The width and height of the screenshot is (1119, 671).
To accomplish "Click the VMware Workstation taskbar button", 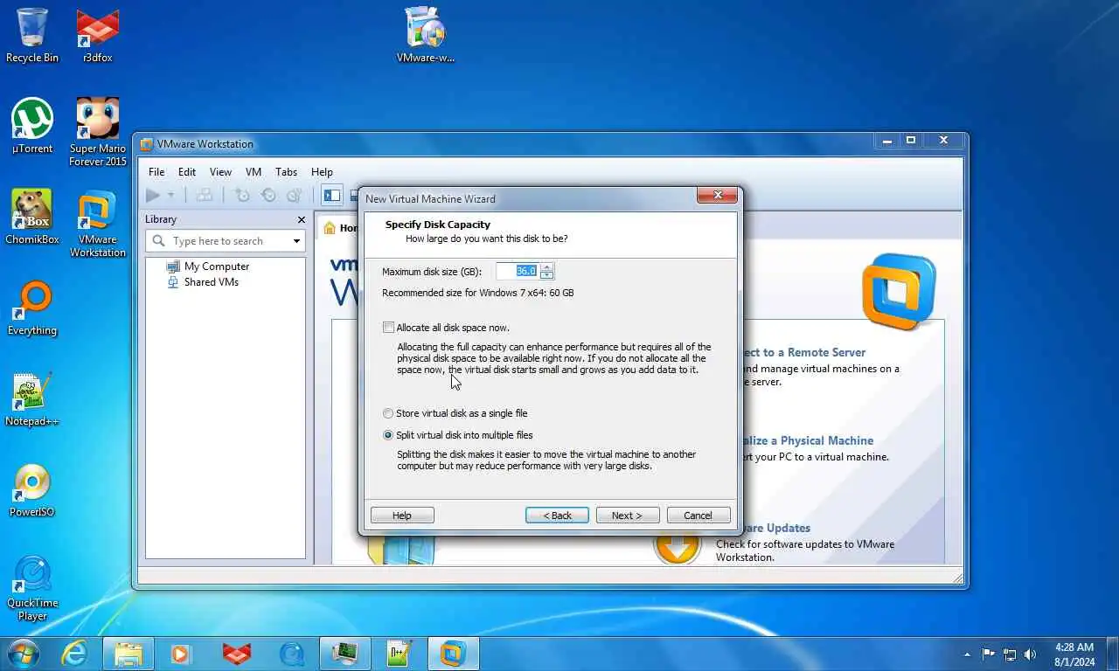I will click(x=453, y=654).
